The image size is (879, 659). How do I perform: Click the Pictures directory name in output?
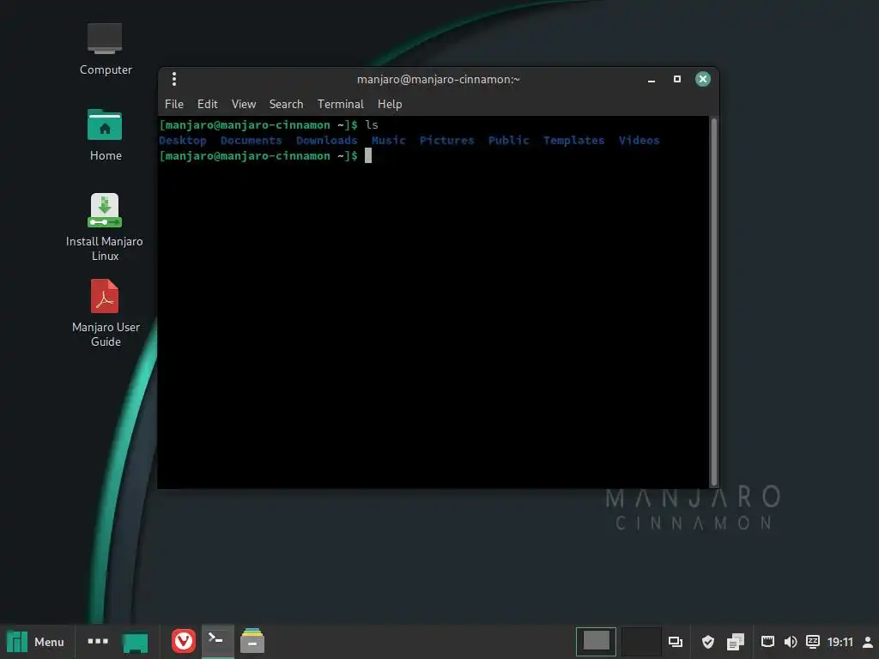coord(446,141)
